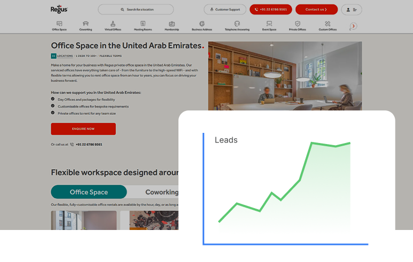Viewport: 413px width, 262px height.
Task: Click the 'Office Space in the United Arab Emirates' heading
Action: 128,45
